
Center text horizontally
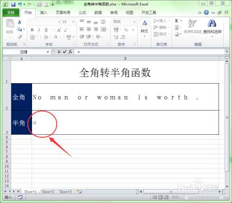click(x=89, y=29)
